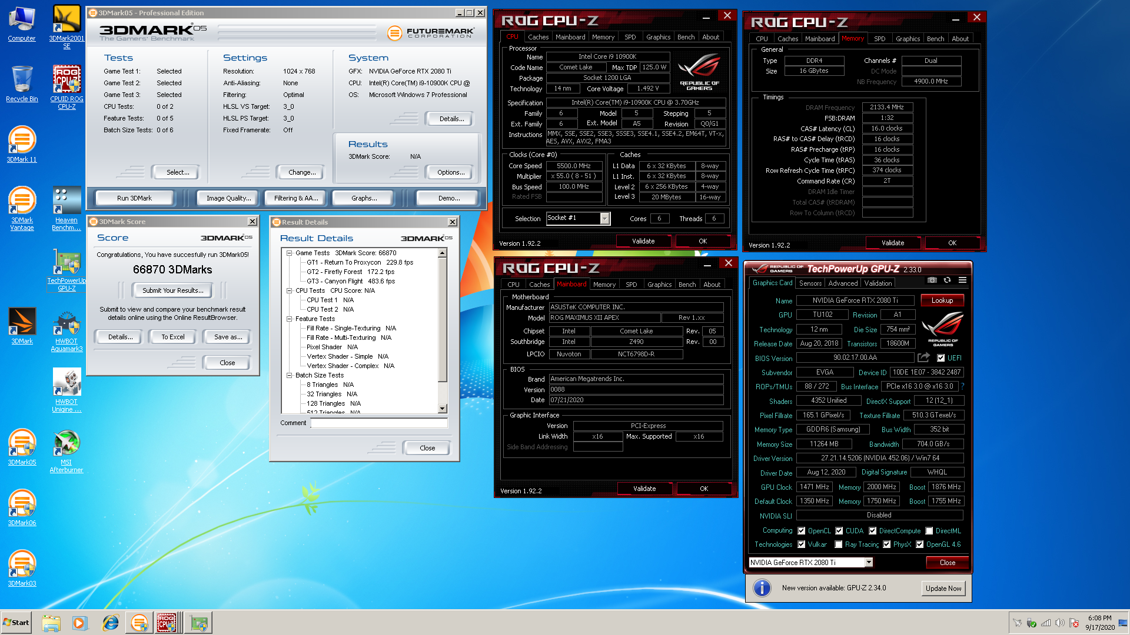The image size is (1130, 635).
Task: Launch the 3DMark05 desktop shortcut
Action: [x=22, y=447]
